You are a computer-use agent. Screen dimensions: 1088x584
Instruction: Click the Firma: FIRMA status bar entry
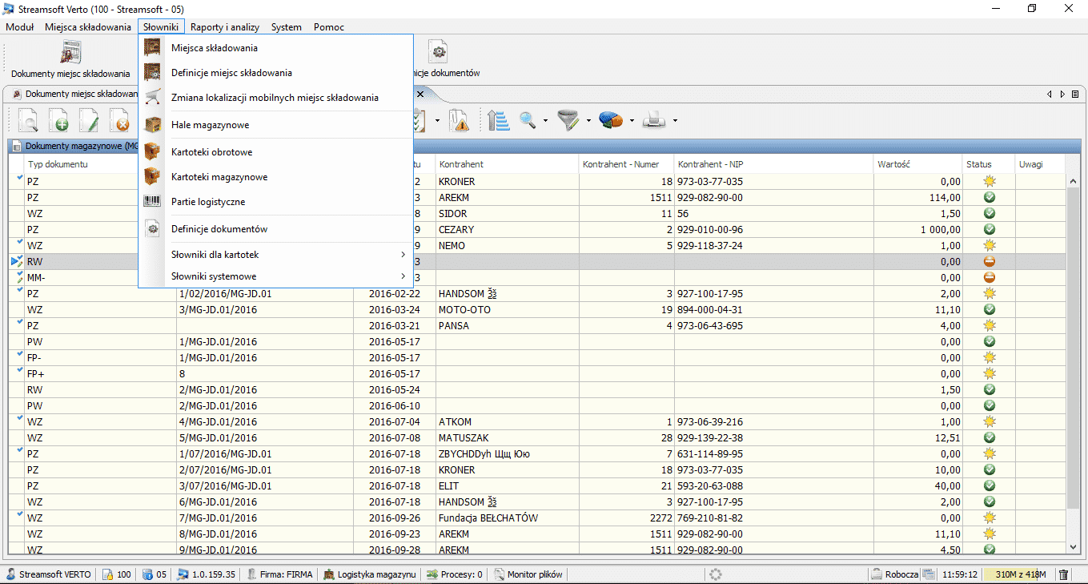tap(280, 574)
